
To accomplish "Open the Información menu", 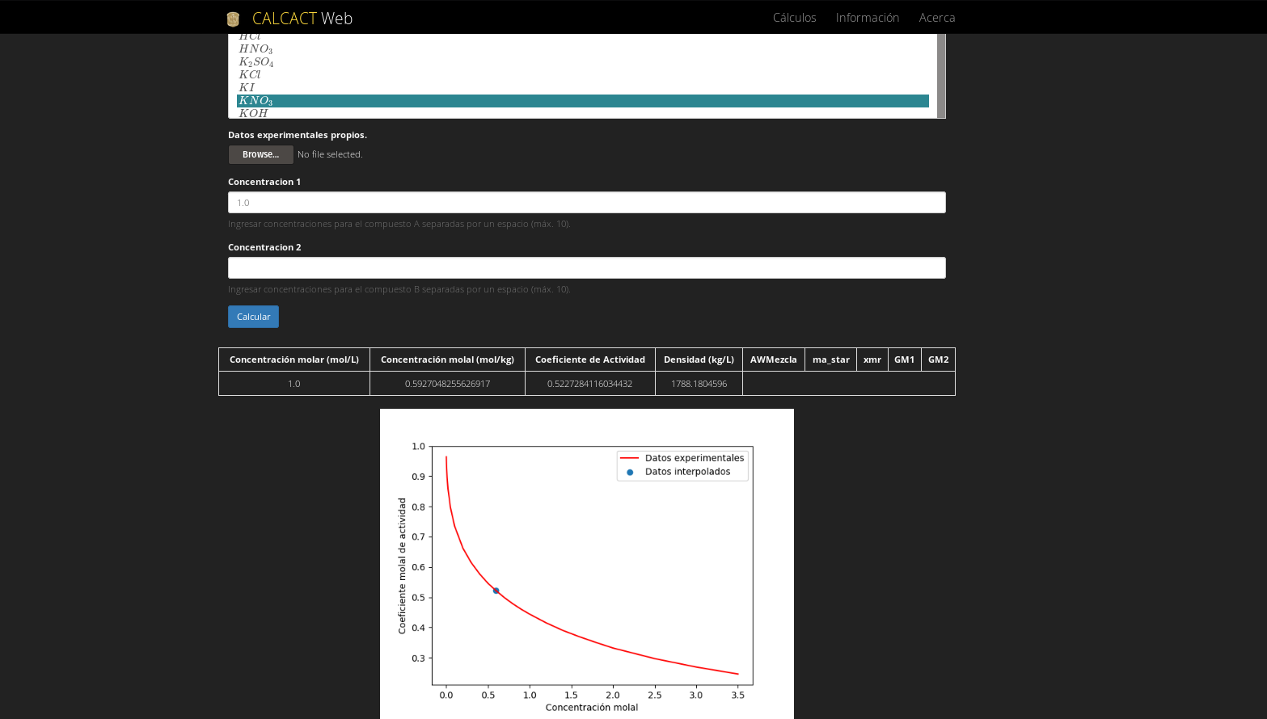I will click(x=867, y=17).
